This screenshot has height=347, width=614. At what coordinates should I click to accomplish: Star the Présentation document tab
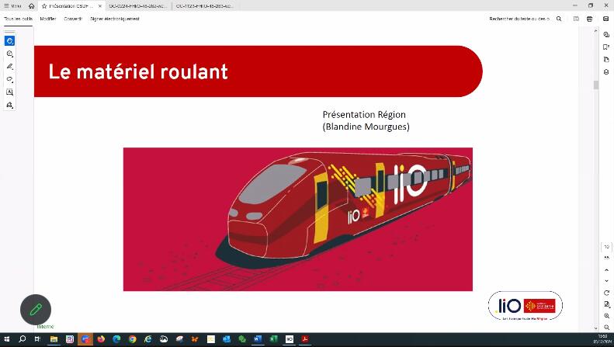(44, 6)
